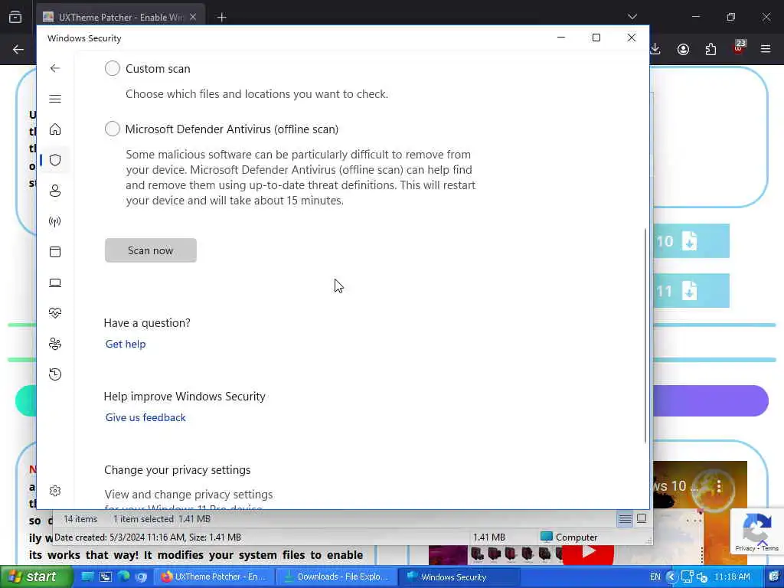Open App & browser control icon

point(55,251)
